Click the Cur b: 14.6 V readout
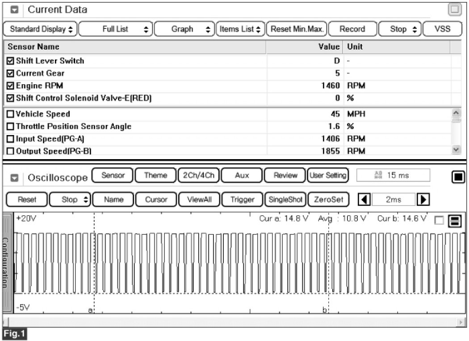This screenshot has width=469, height=341. [x=402, y=218]
